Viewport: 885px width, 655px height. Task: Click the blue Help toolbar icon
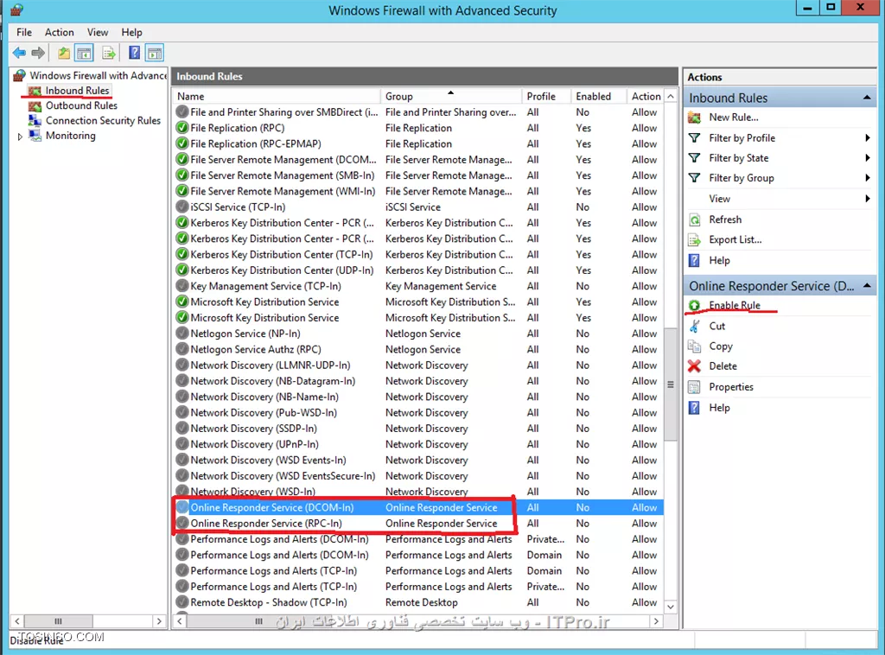[134, 53]
